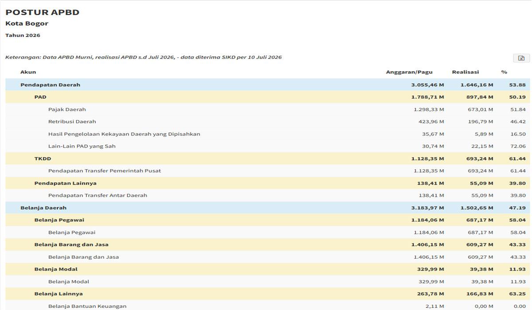Click the Excel export icon
This screenshot has width=532, height=310.
[x=521, y=58]
